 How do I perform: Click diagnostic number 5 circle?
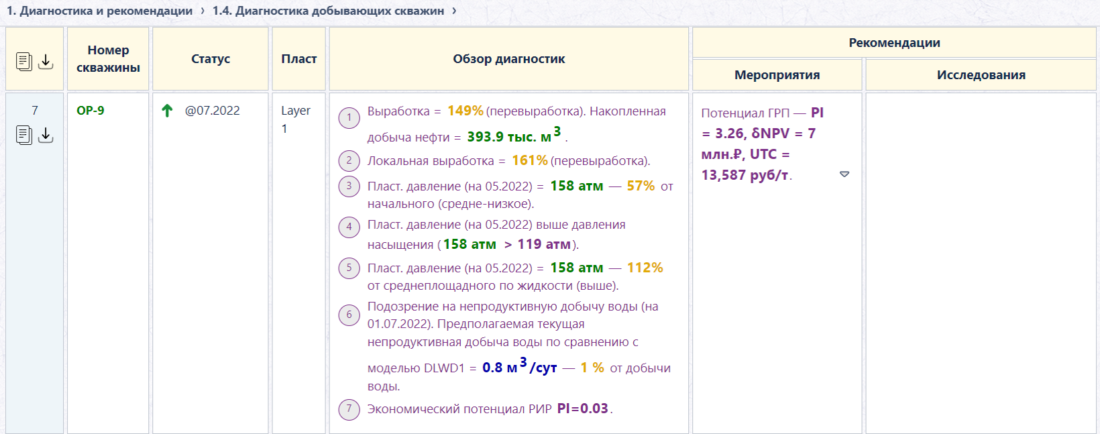coord(349,268)
